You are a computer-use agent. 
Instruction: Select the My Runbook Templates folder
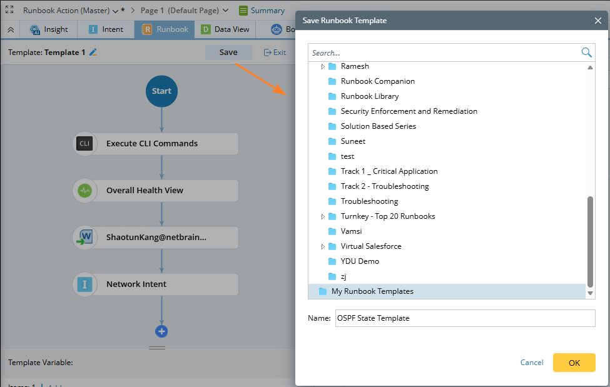(x=372, y=291)
